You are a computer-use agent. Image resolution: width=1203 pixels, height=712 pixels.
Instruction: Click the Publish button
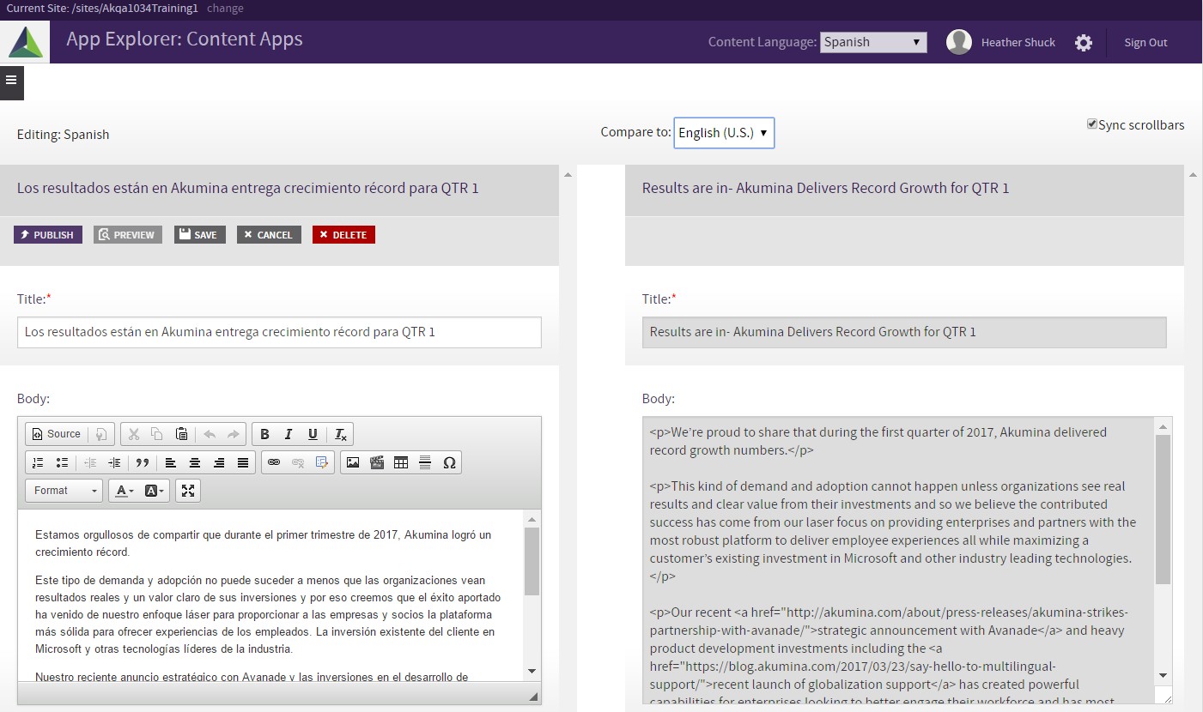coord(48,235)
